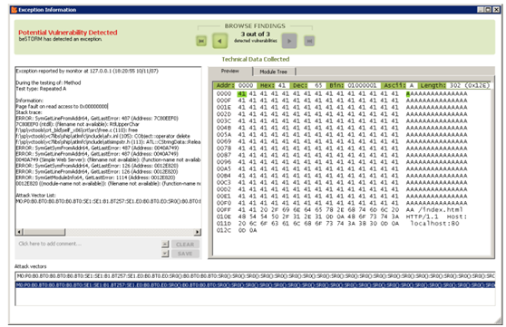Click the SAVE comment button

185,254
